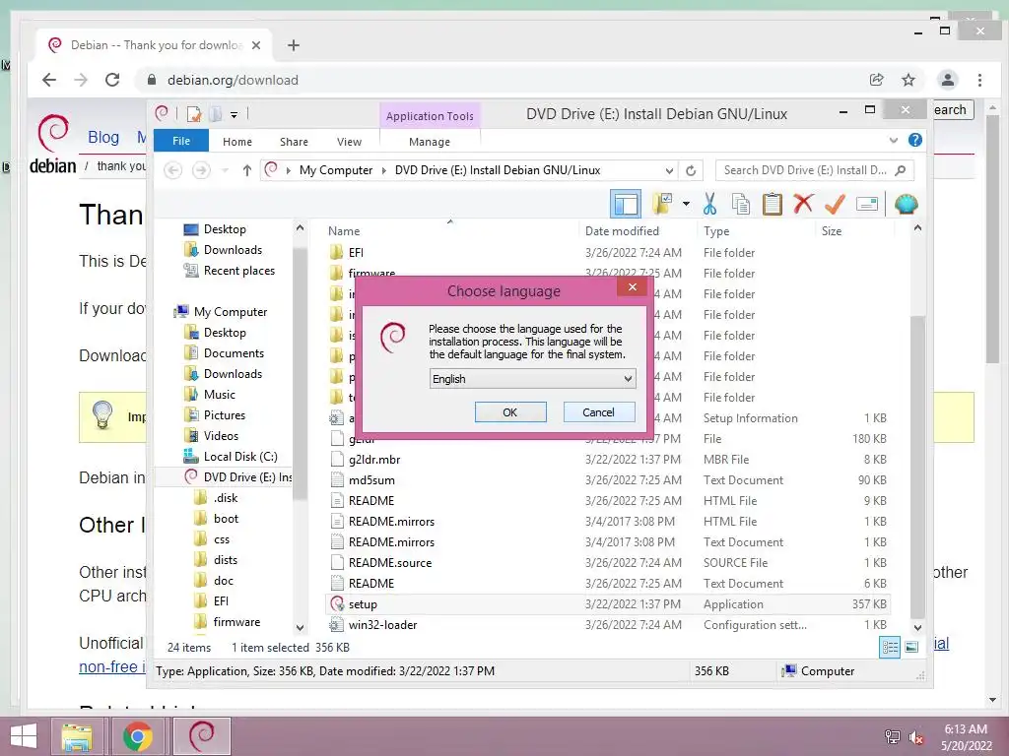The height and width of the screenshot is (756, 1009).
Task: Click Debian installer taskbar icon
Action: [202, 736]
